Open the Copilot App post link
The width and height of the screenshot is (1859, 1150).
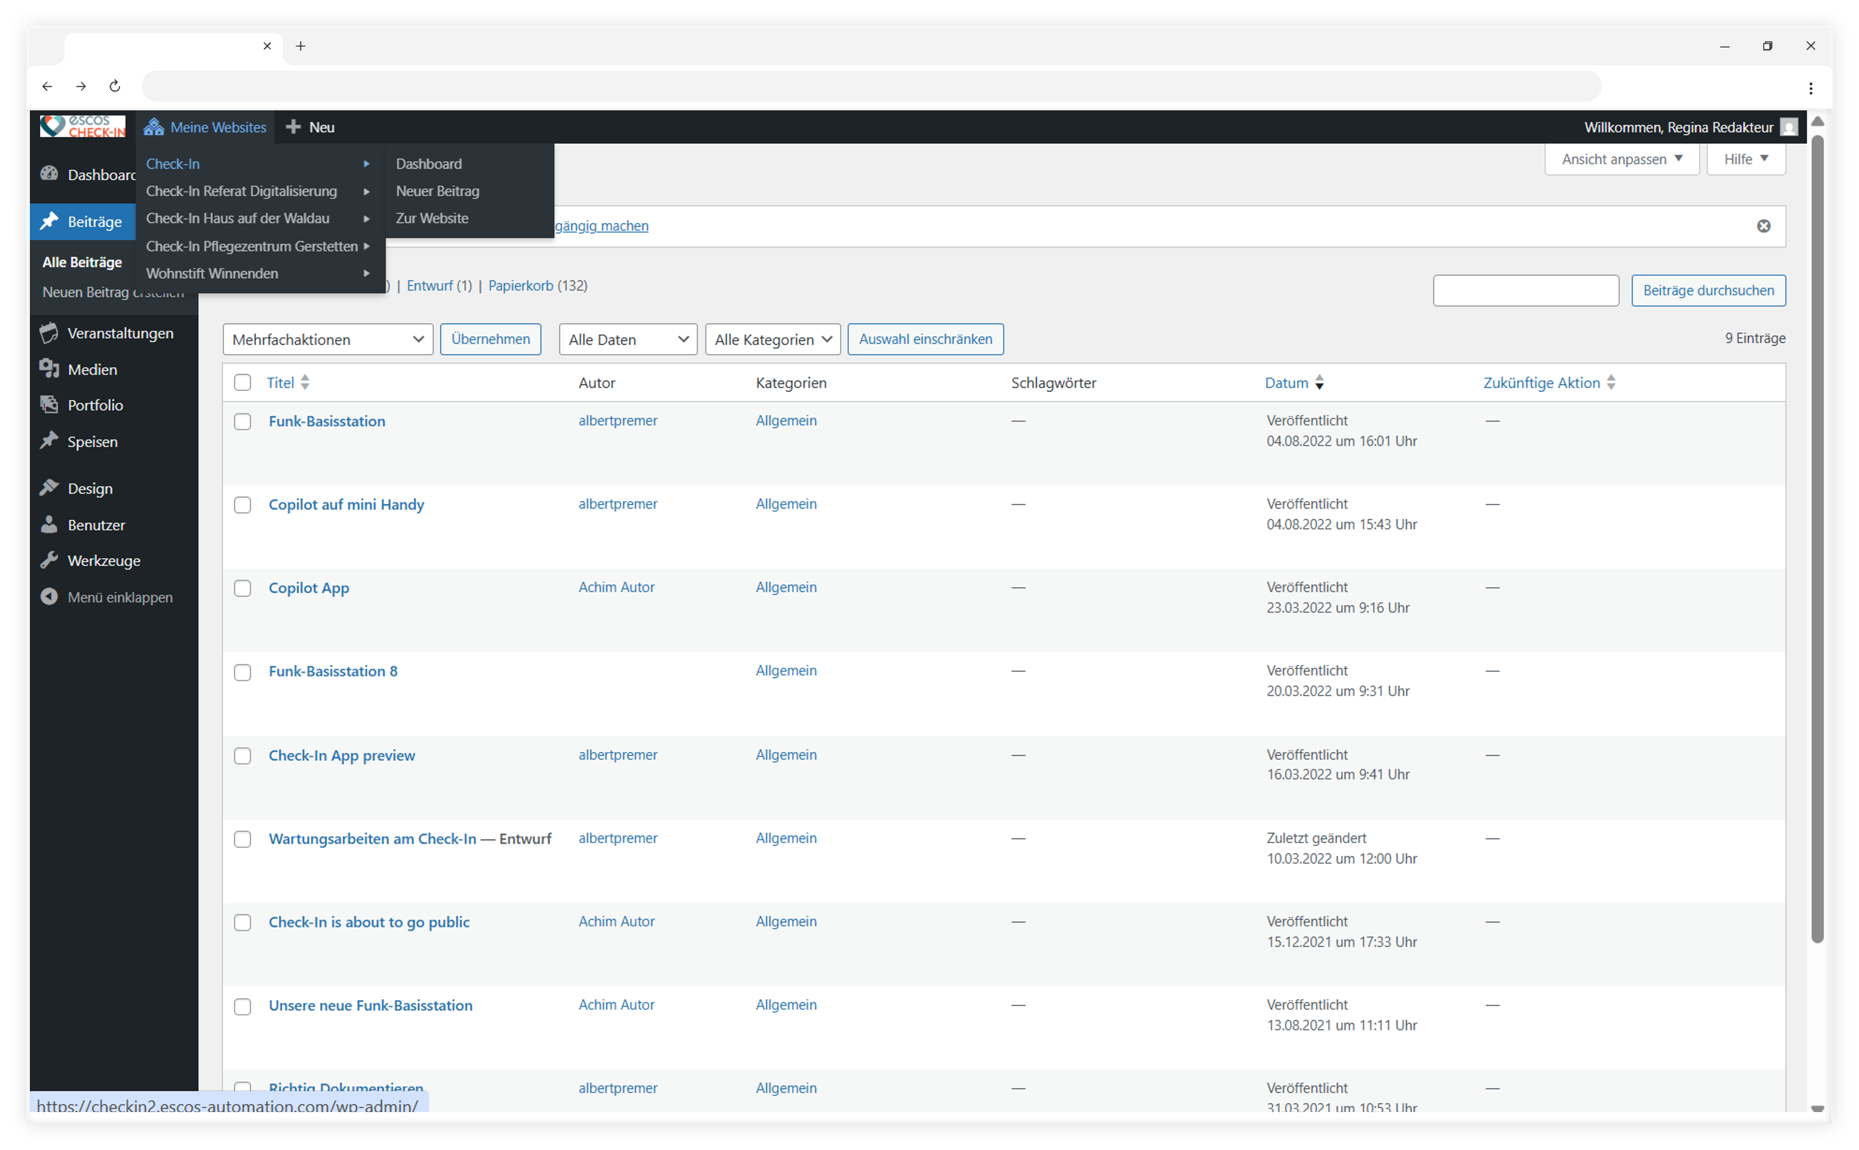(x=309, y=588)
